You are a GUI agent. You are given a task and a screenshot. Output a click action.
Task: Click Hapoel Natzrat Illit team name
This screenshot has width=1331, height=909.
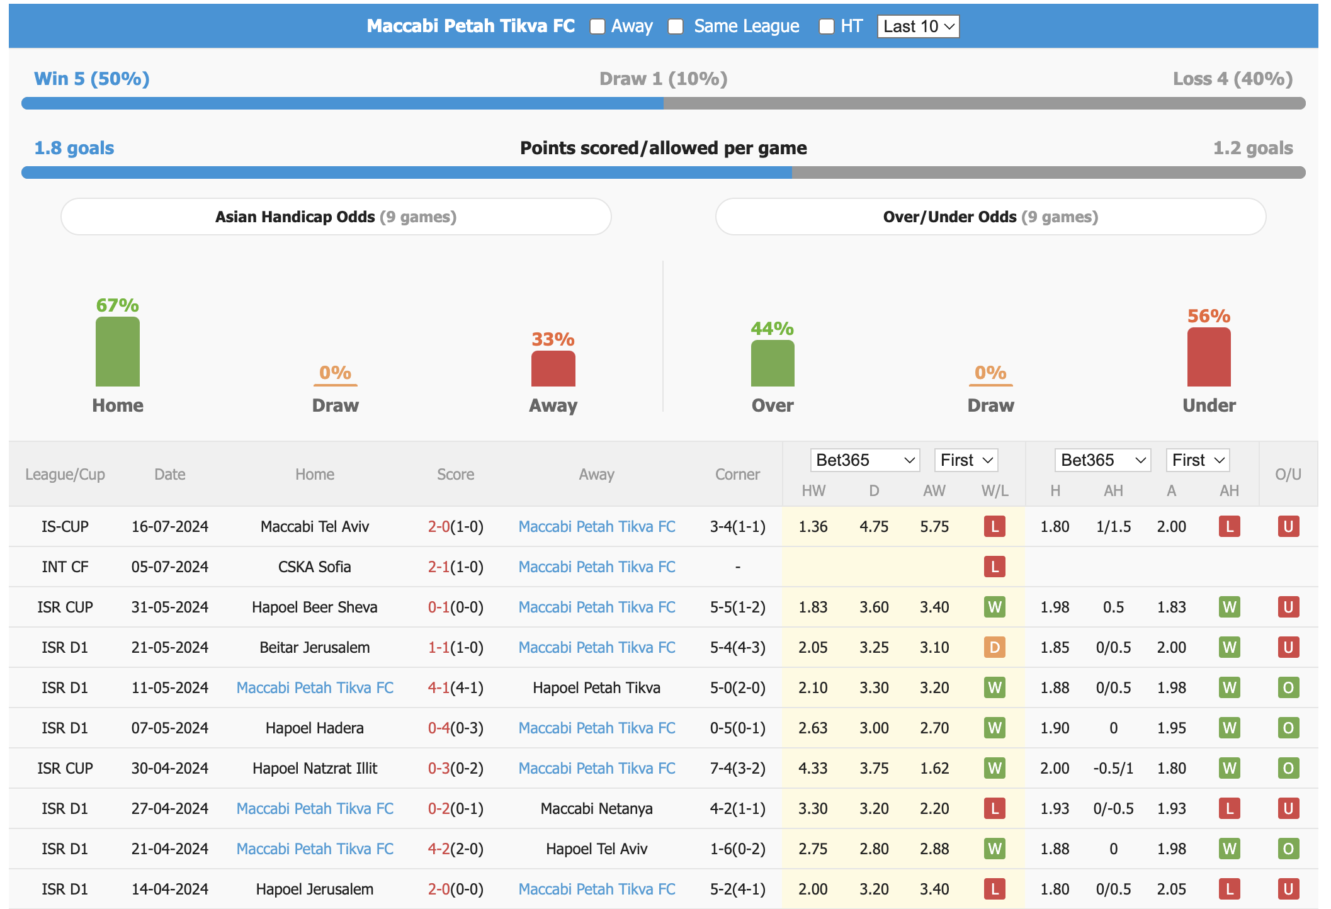click(x=315, y=768)
